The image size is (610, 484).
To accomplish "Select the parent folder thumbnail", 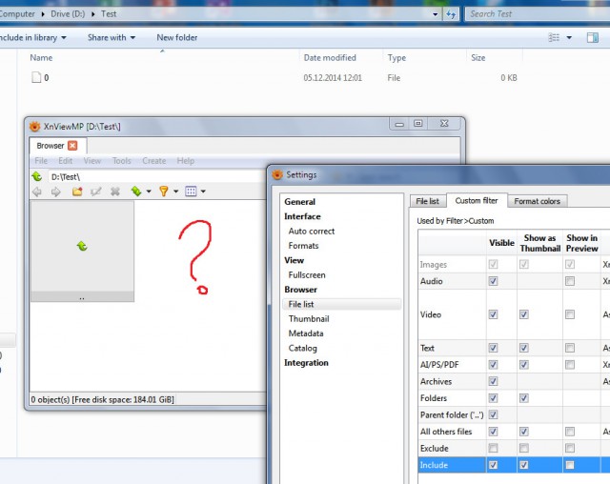I will 82,251.
